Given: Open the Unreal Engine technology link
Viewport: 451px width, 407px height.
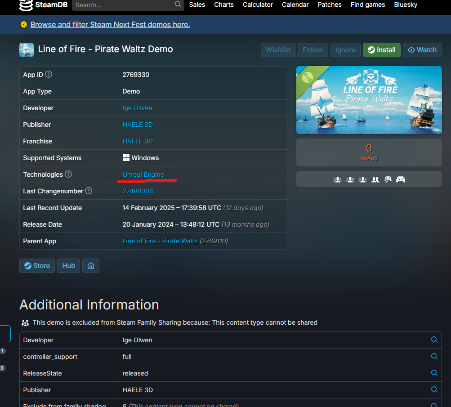Looking at the screenshot, I should (143, 174).
